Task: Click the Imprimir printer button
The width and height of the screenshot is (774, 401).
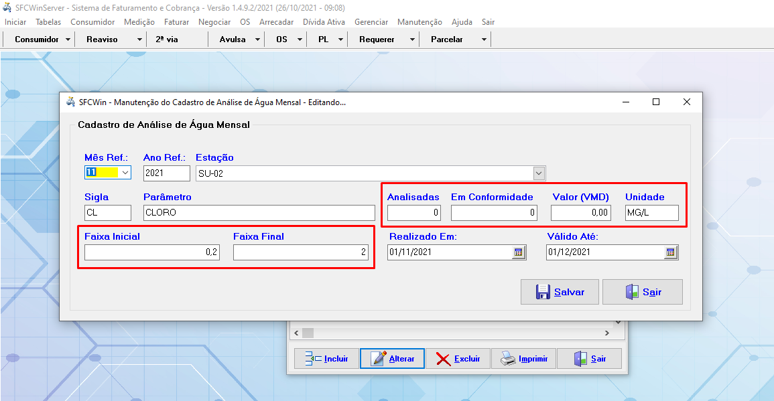Action: point(523,359)
